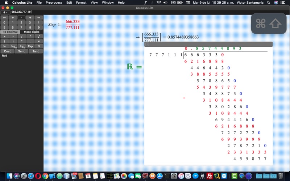Open the Edit menu
290x181 pixels.
click(69, 3)
